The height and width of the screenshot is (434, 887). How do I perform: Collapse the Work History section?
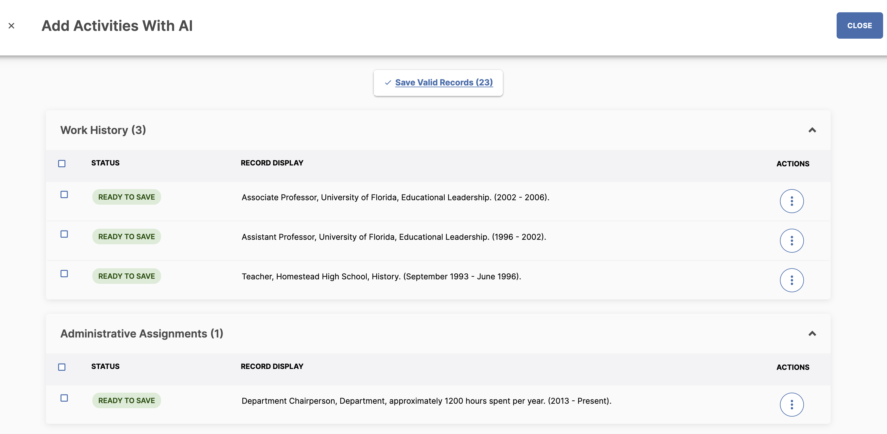pyautogui.click(x=812, y=130)
